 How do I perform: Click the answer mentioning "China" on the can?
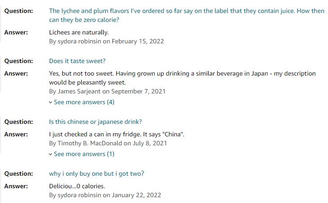(117, 134)
